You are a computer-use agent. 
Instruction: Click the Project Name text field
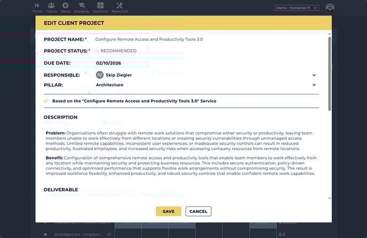(x=203, y=39)
